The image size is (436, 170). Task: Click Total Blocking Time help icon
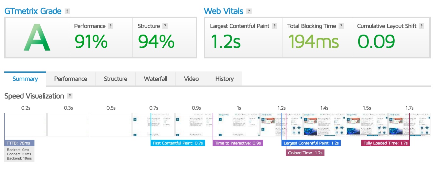pyautogui.click(x=342, y=26)
